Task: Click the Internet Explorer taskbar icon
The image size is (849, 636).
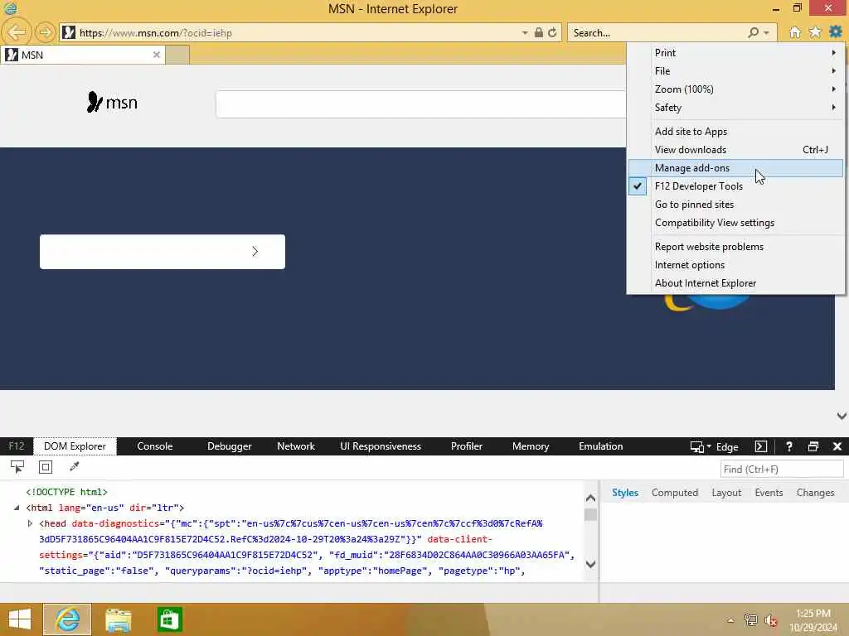Action: [67, 619]
